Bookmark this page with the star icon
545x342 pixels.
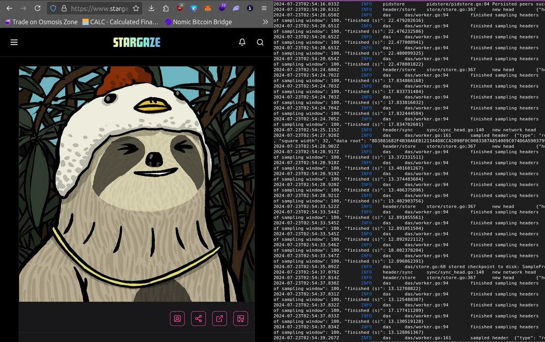pos(136,8)
